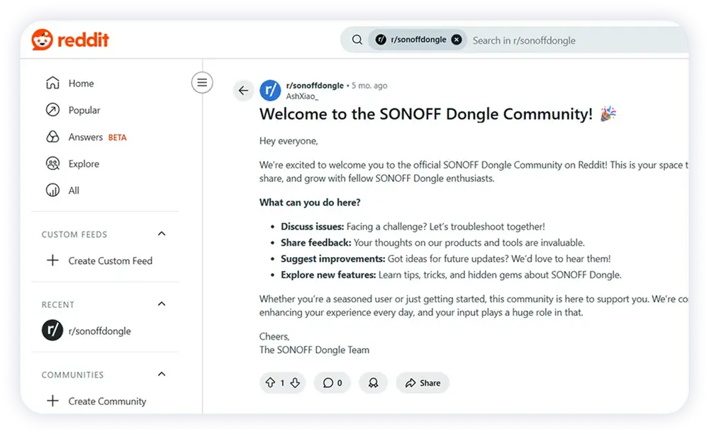Remove the r/sonoffdongle search filter chip
This screenshot has height=434, width=709.
click(457, 40)
